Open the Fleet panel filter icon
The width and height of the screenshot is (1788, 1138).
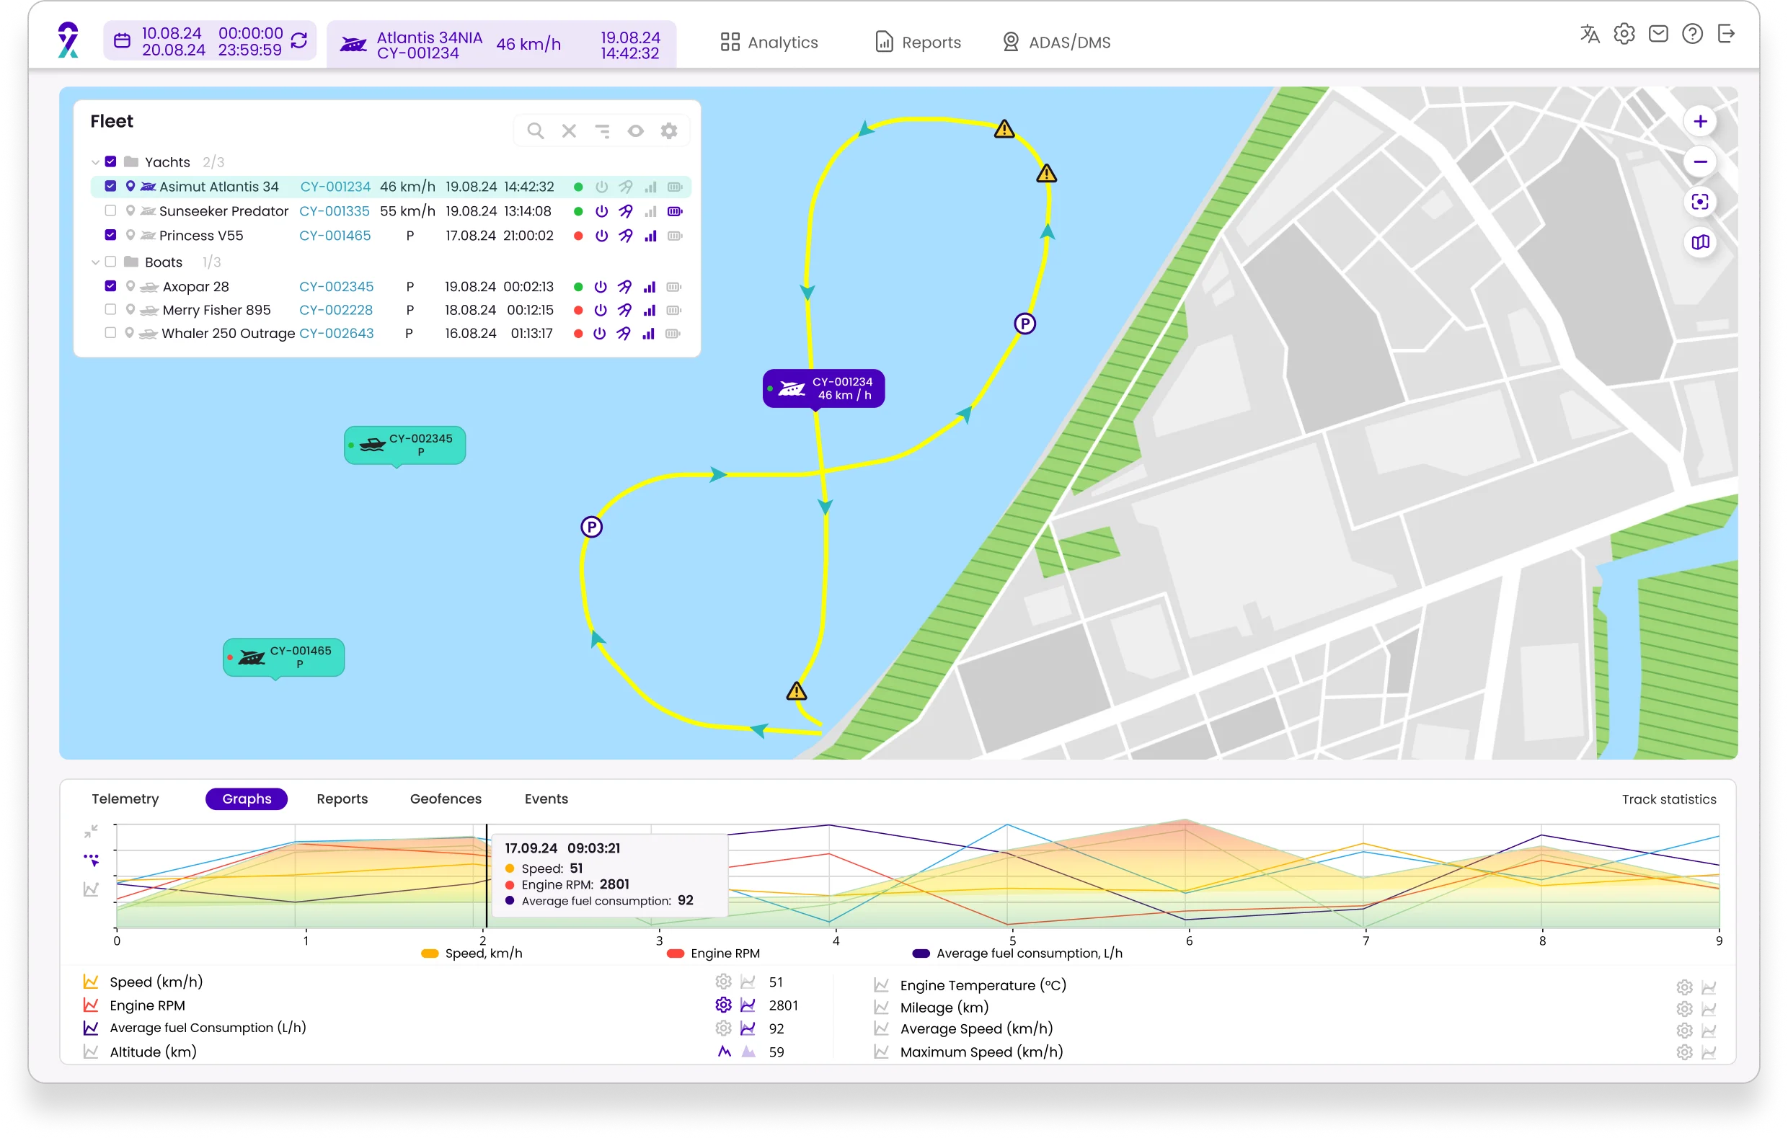602,131
